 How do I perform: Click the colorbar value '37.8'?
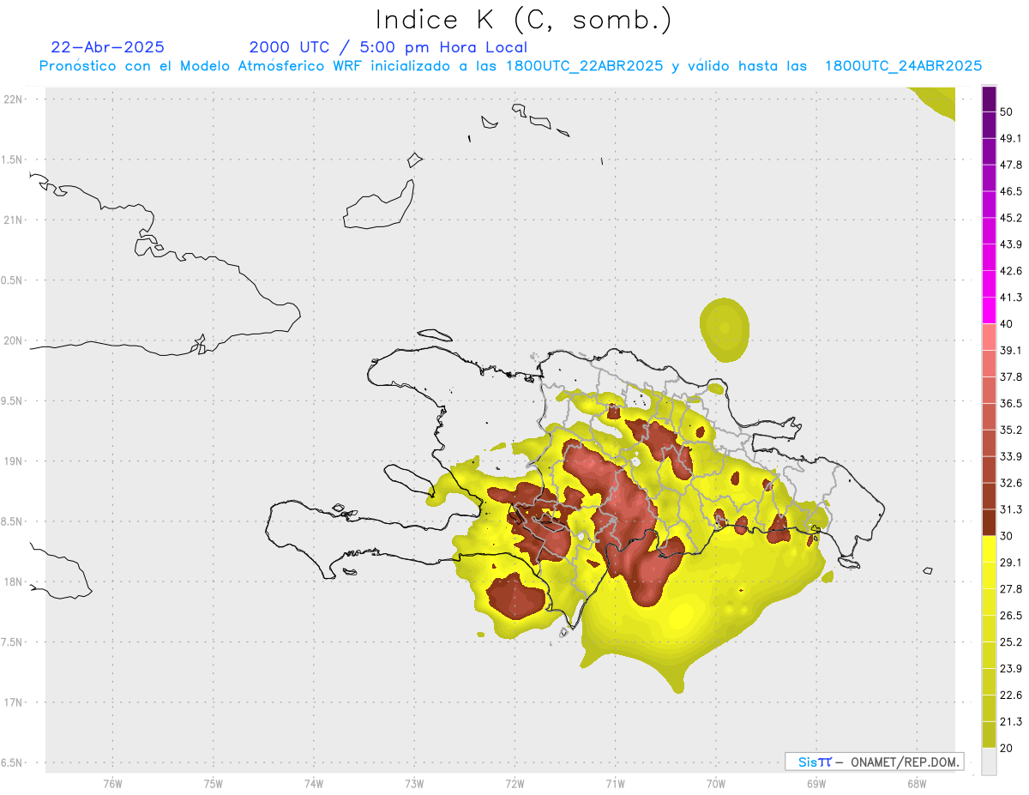pyautogui.click(x=1011, y=376)
